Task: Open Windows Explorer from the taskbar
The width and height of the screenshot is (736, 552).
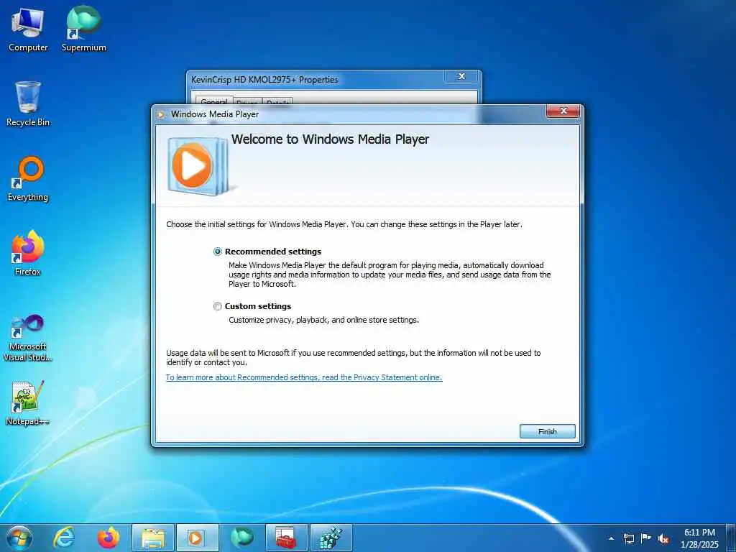Action: (x=153, y=538)
